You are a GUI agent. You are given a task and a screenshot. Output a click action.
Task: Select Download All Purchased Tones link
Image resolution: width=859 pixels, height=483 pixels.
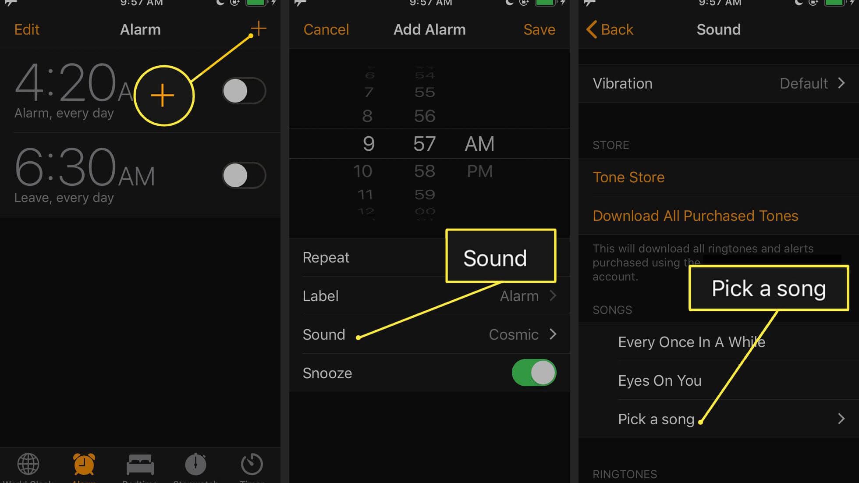(695, 215)
